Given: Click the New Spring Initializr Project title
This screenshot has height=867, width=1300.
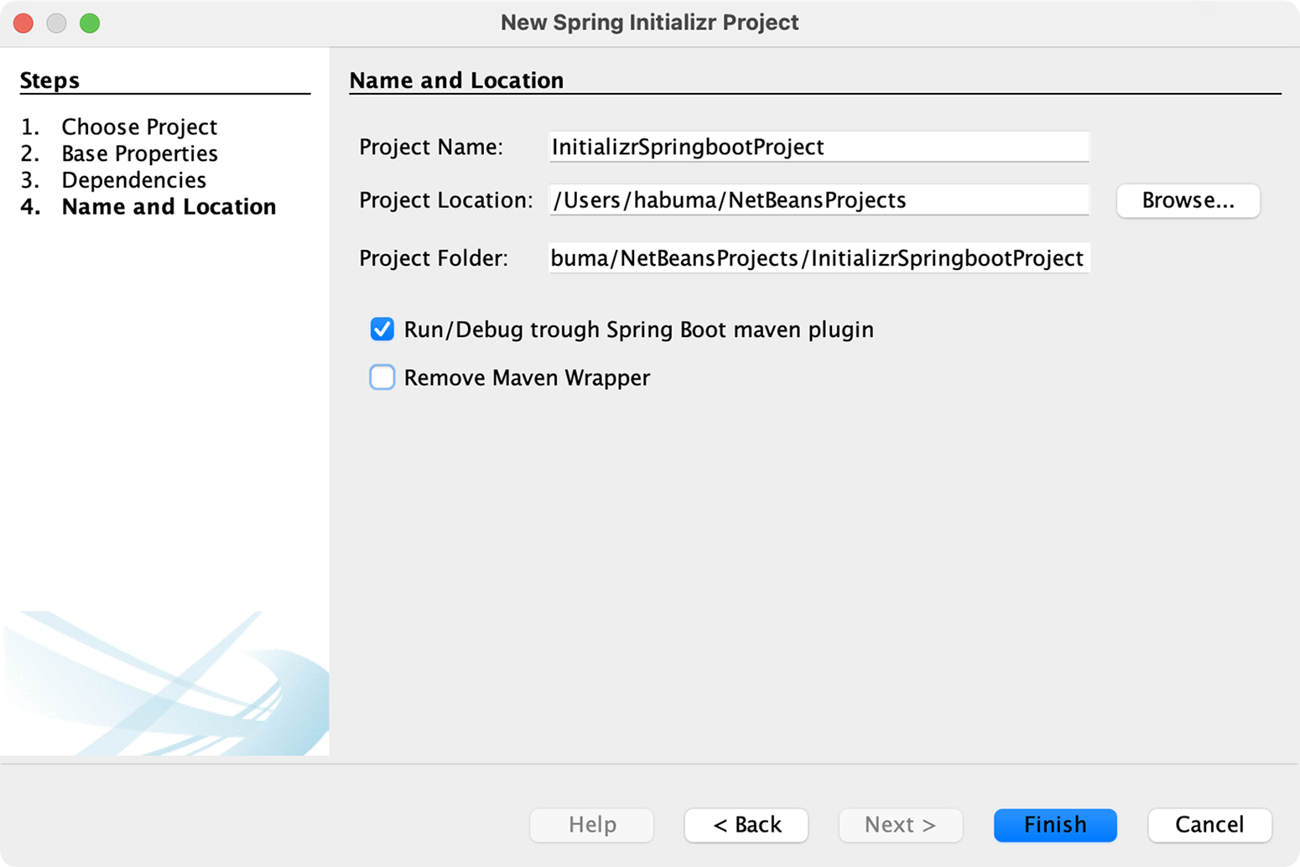Looking at the screenshot, I should (650, 23).
